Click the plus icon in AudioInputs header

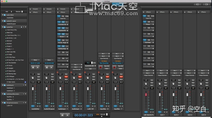point(26,85)
